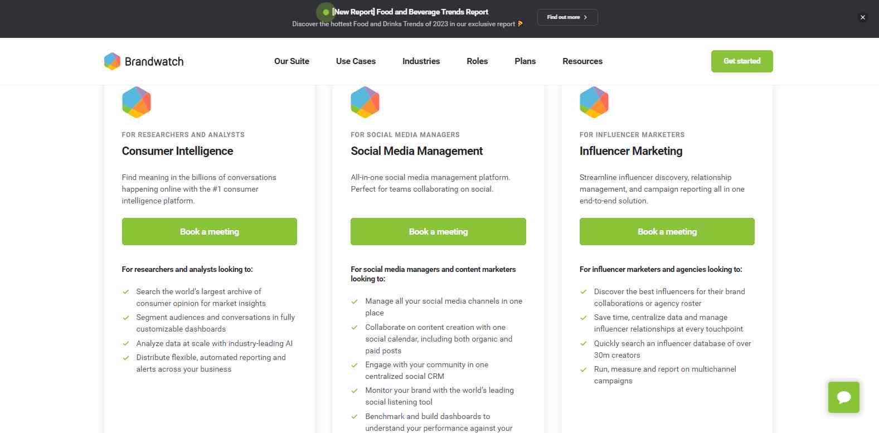Book a meeting for Consumer Intelligence

pyautogui.click(x=210, y=231)
